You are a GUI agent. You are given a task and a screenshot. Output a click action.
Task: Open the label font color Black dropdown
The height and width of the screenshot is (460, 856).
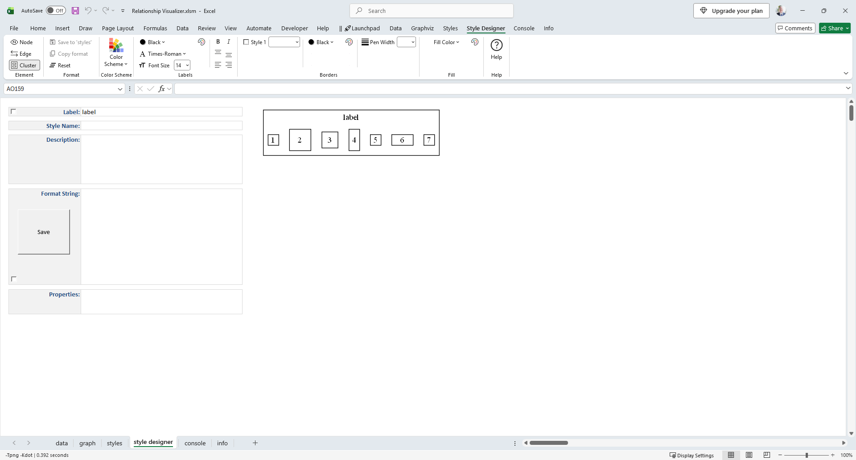(152, 42)
